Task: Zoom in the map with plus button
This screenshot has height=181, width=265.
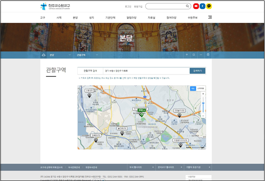Action: (203, 94)
